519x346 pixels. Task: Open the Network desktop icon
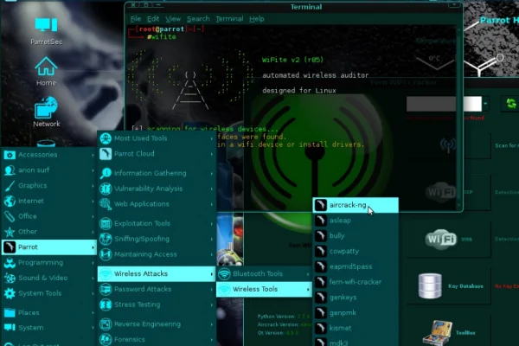pyautogui.click(x=46, y=109)
